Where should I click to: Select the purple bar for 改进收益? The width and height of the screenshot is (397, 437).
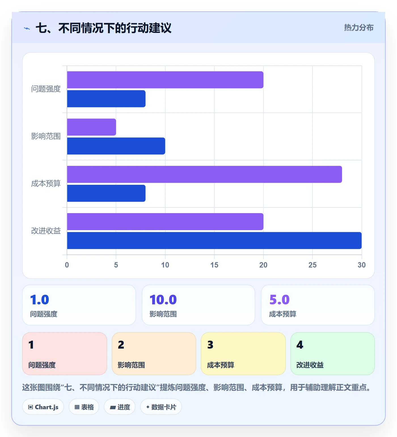[165, 222]
